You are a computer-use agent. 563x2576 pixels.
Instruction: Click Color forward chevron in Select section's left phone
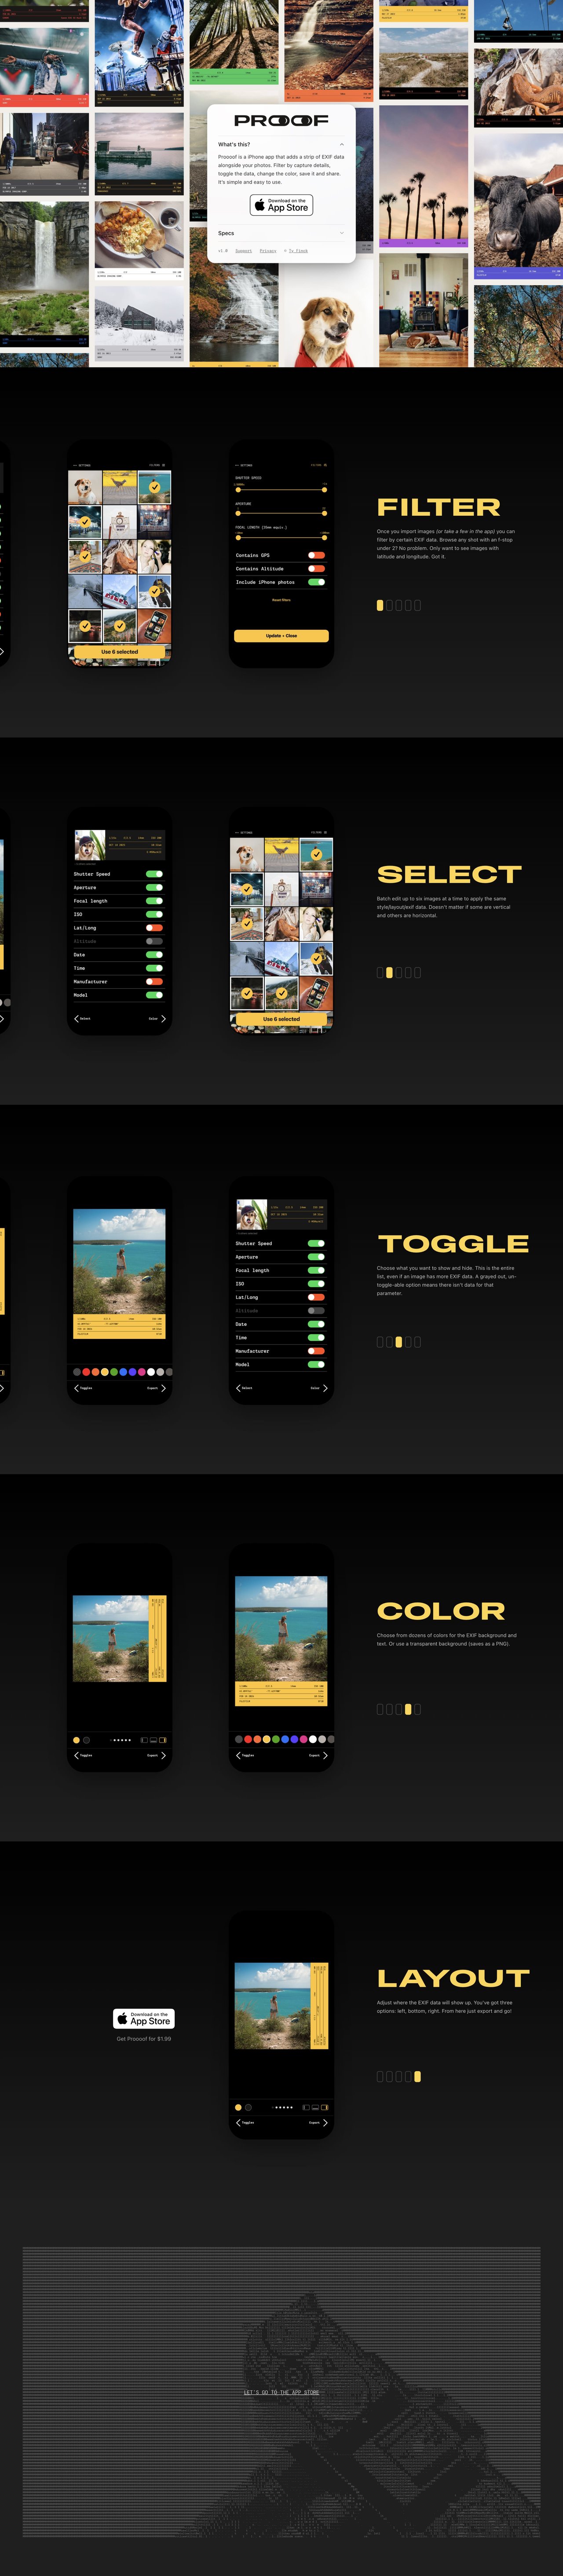(x=163, y=1019)
